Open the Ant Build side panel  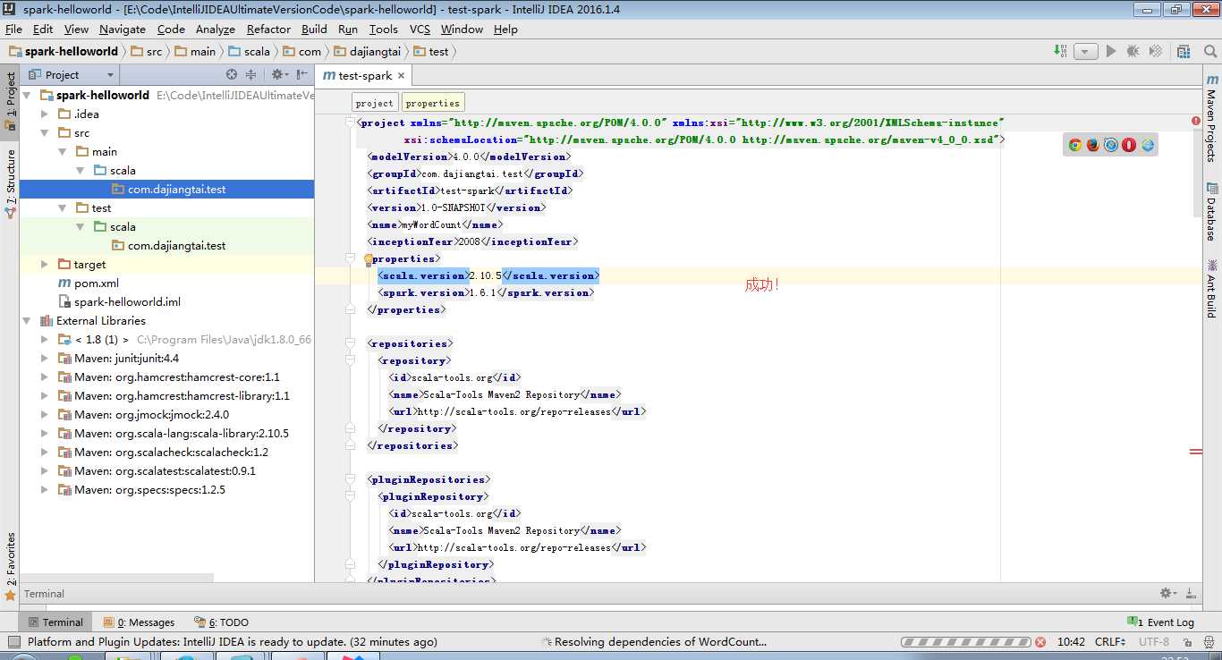1212,288
